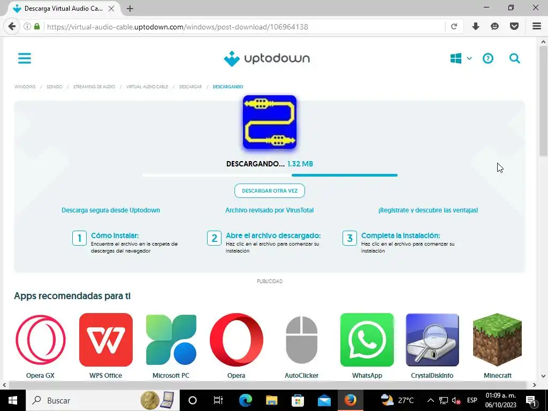Go to VIRTUAL AUDIO CABLE breadcrumb
Screen dimensions: 548x411
(x=147, y=87)
